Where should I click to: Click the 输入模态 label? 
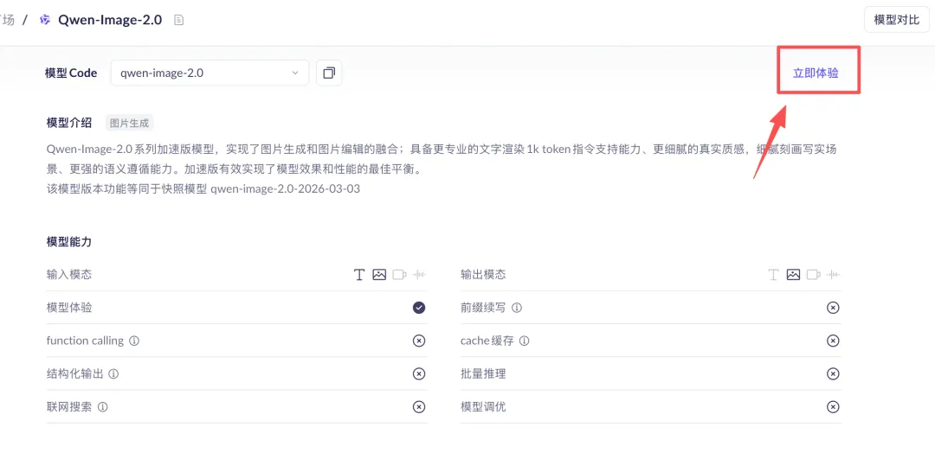click(69, 274)
